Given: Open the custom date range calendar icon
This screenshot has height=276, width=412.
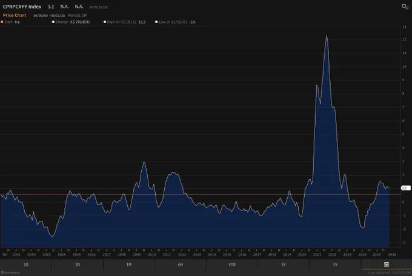Looking at the screenshot, I should click(x=387, y=264).
